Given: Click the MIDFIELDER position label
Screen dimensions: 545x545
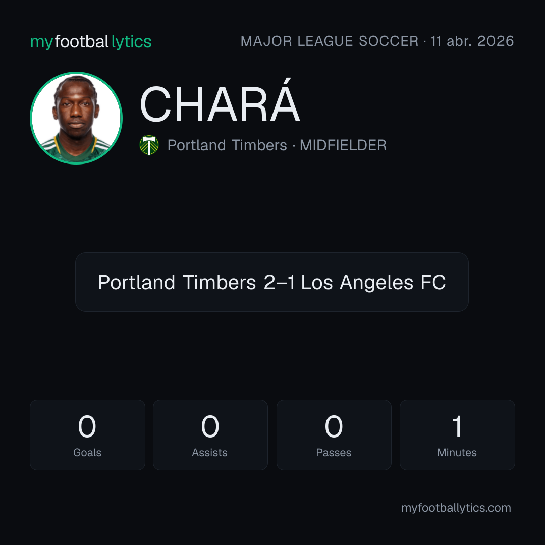Looking at the screenshot, I should tap(343, 145).
